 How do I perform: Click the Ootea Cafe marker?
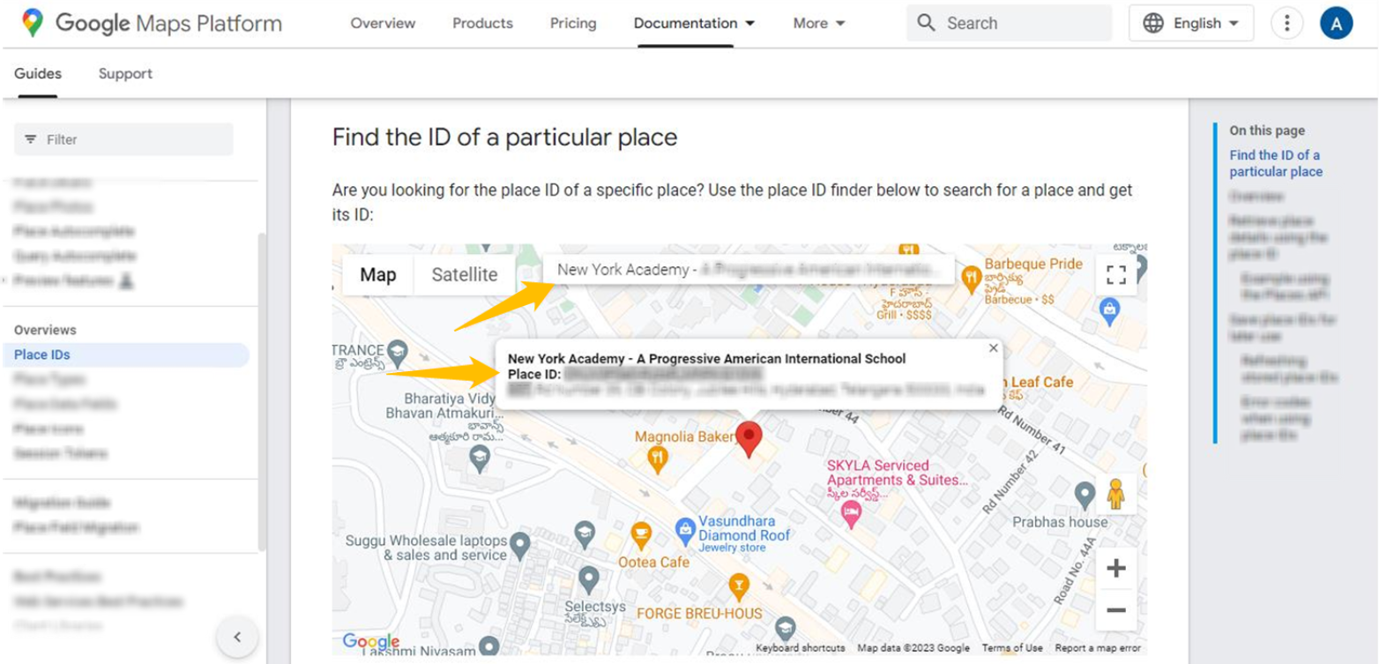click(x=641, y=533)
